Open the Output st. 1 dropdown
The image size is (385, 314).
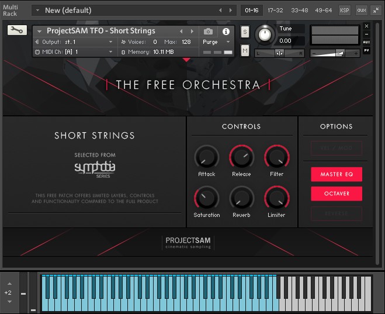coord(111,42)
